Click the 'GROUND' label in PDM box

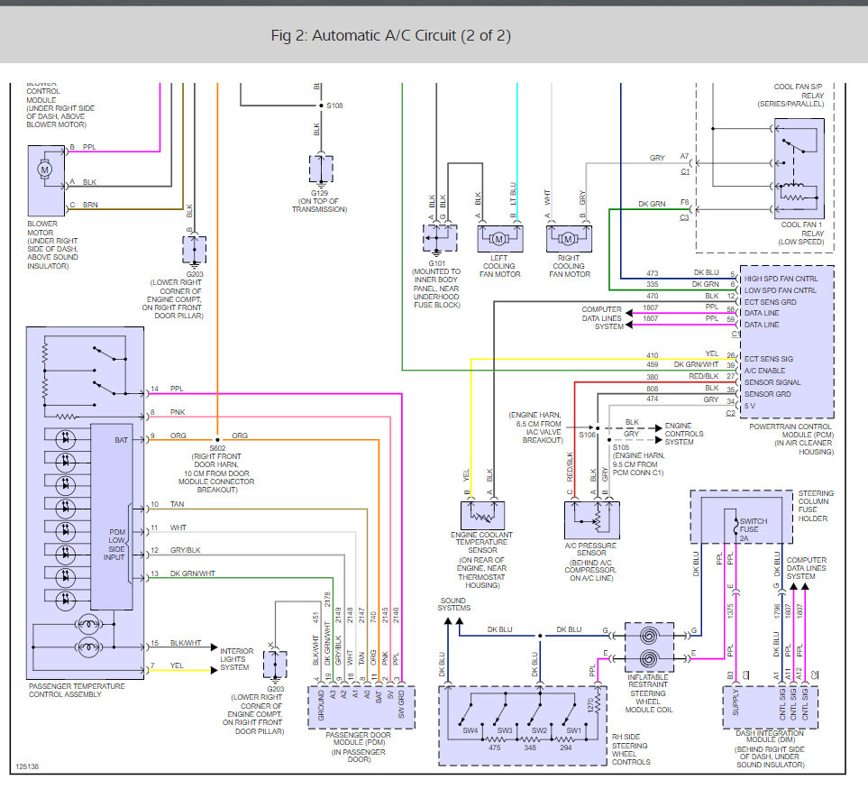coord(321,705)
